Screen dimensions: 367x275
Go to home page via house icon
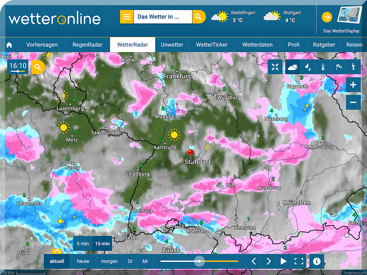pyautogui.click(x=9, y=45)
